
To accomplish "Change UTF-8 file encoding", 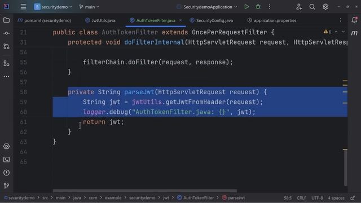I will [317, 198].
